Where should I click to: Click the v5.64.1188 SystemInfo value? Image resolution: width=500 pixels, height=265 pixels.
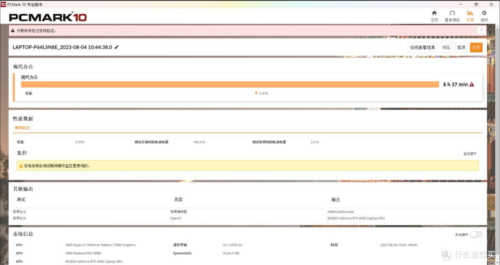tap(231, 253)
